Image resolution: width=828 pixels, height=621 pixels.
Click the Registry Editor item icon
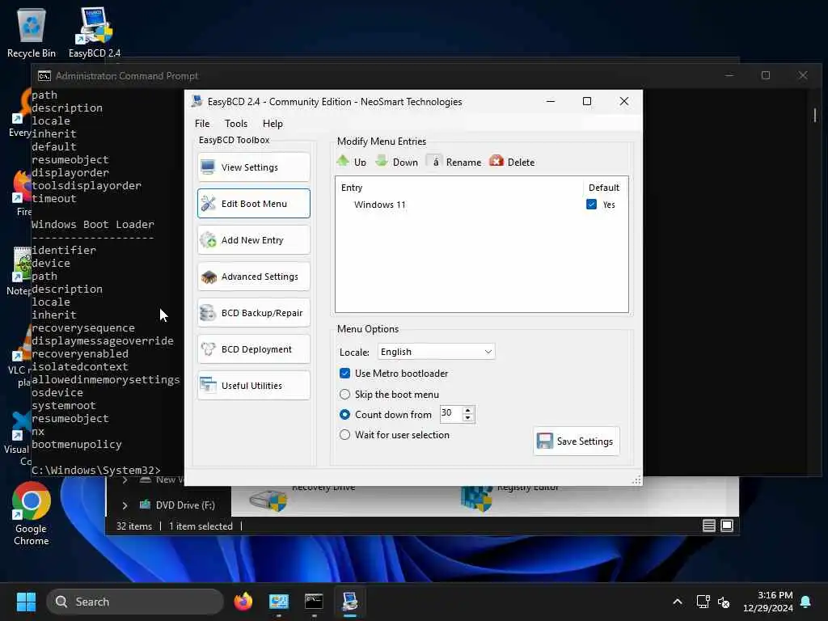click(x=476, y=499)
